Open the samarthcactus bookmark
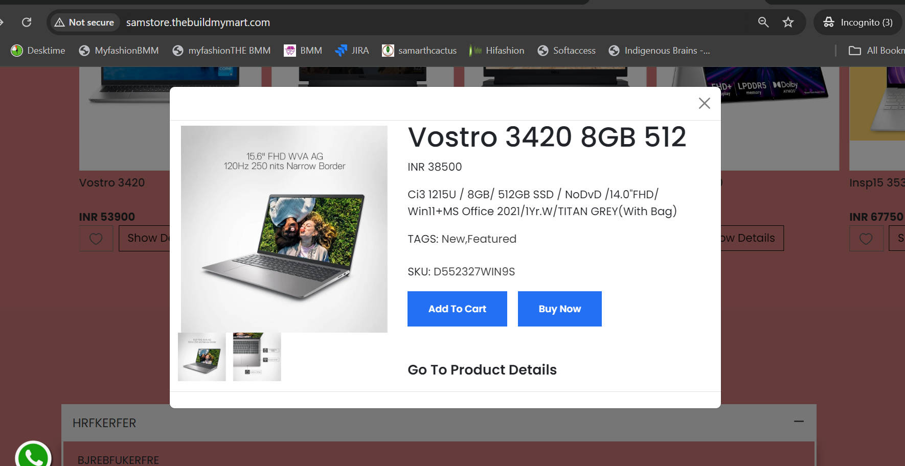 tap(419, 51)
